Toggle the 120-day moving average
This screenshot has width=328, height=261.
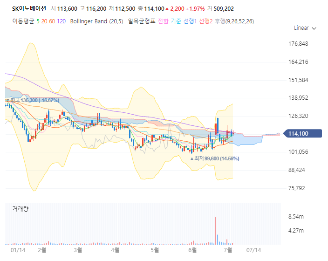click(61, 21)
